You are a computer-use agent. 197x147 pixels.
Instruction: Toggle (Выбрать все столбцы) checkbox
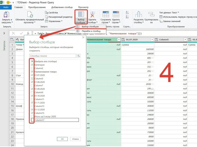pyautogui.click(x=32, y=61)
